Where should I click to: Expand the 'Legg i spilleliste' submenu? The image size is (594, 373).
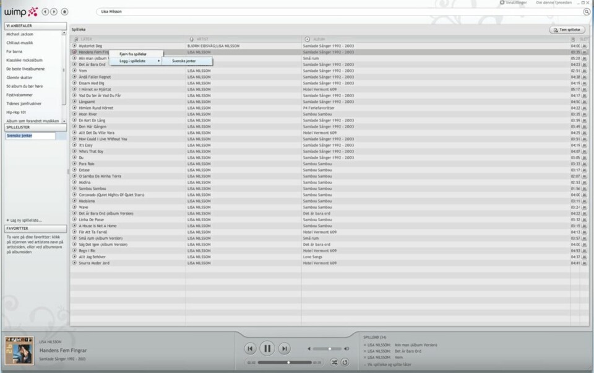click(136, 61)
